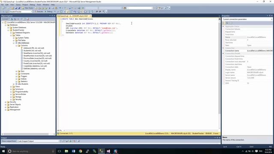The image size is (274, 154).
Task: Click the Undo icon in the toolbar
Action: tap(60, 8)
